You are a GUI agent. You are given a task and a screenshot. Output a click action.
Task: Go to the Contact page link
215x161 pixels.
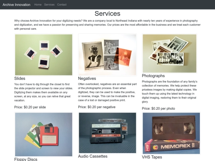click(x=62, y=5)
